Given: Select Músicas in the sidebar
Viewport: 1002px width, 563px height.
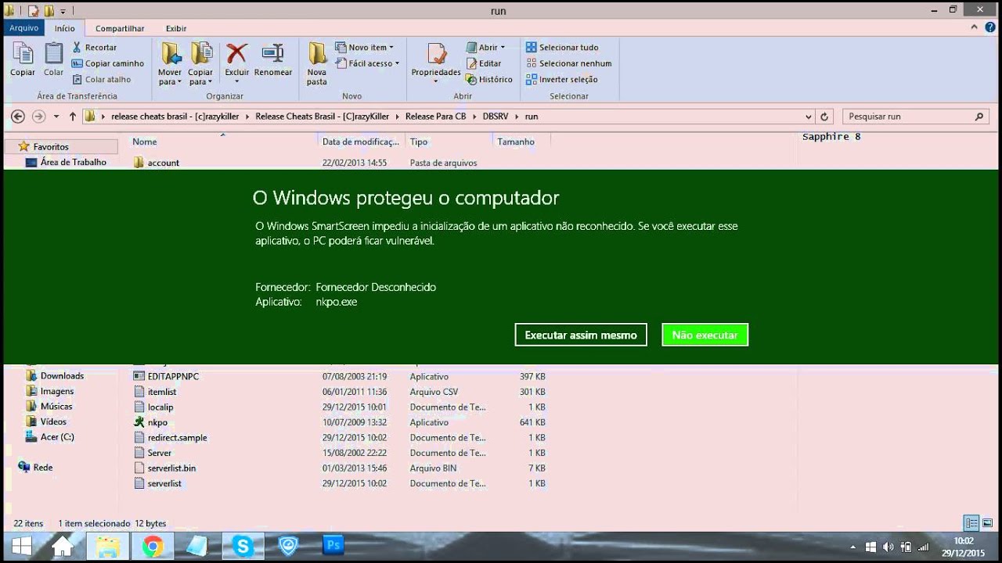Looking at the screenshot, I should pyautogui.click(x=56, y=407).
